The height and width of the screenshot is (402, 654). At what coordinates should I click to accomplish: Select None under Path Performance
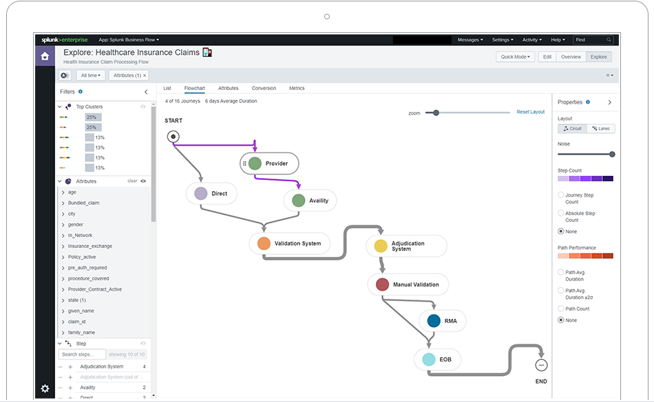pyautogui.click(x=560, y=320)
